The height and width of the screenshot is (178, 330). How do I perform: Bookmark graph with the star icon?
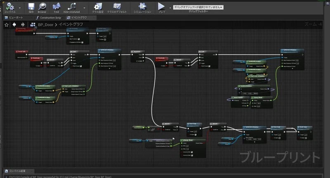[x=7, y=25]
